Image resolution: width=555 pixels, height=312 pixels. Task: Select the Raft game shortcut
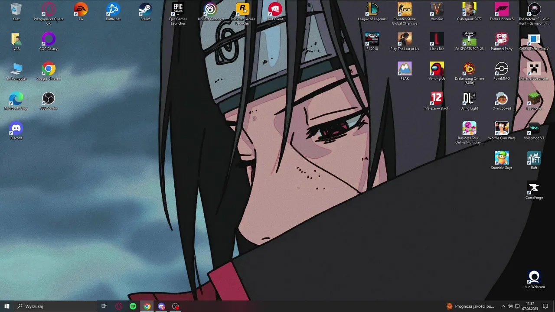point(534,161)
